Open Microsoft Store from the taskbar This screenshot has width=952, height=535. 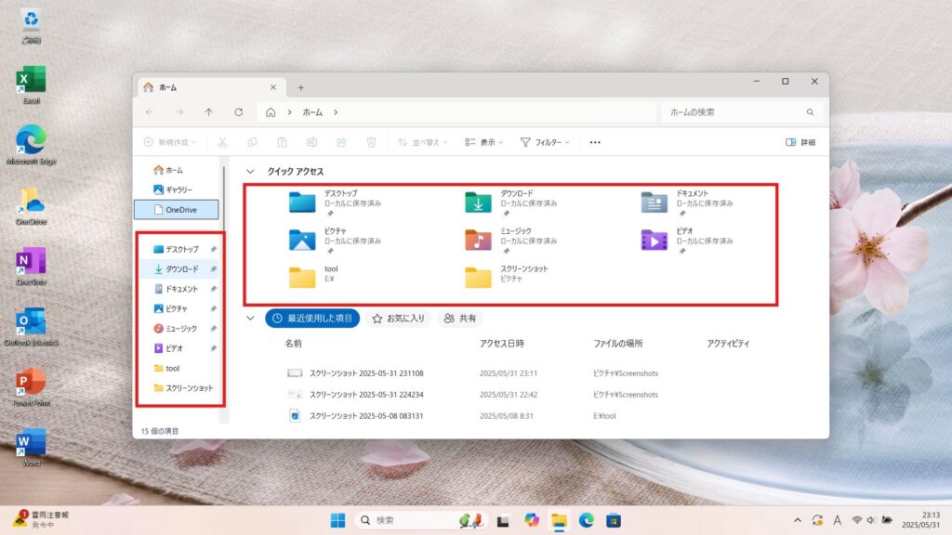coord(614,520)
